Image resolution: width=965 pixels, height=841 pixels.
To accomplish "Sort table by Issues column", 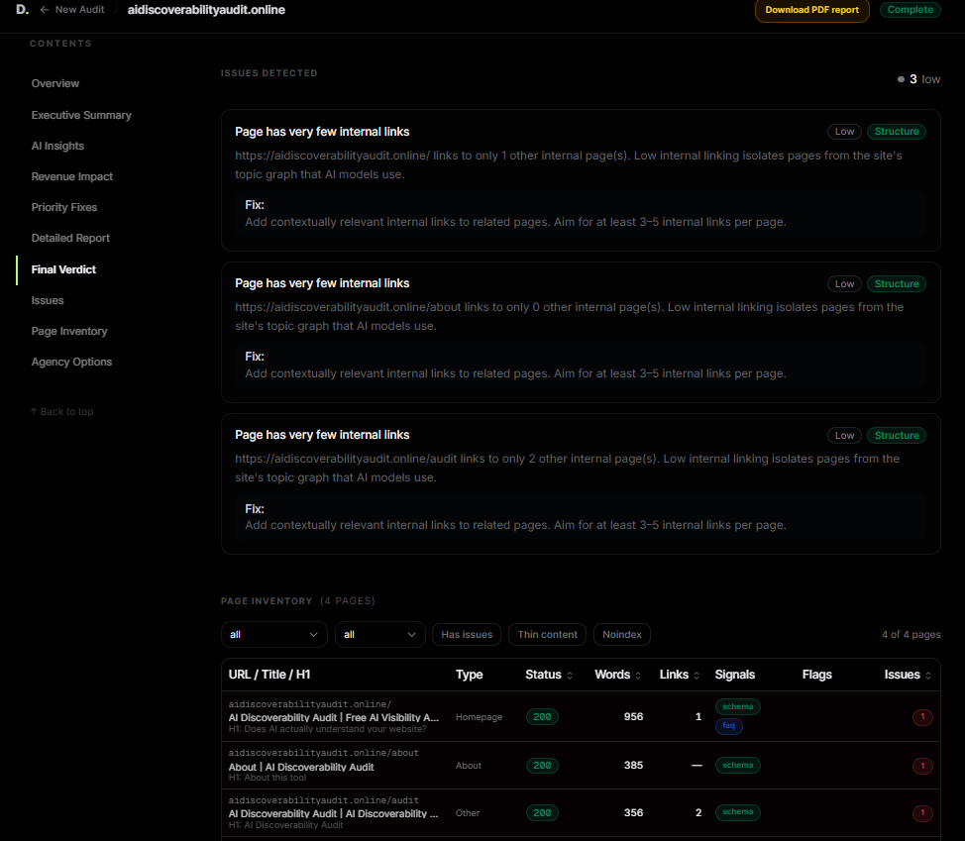I will [x=908, y=675].
